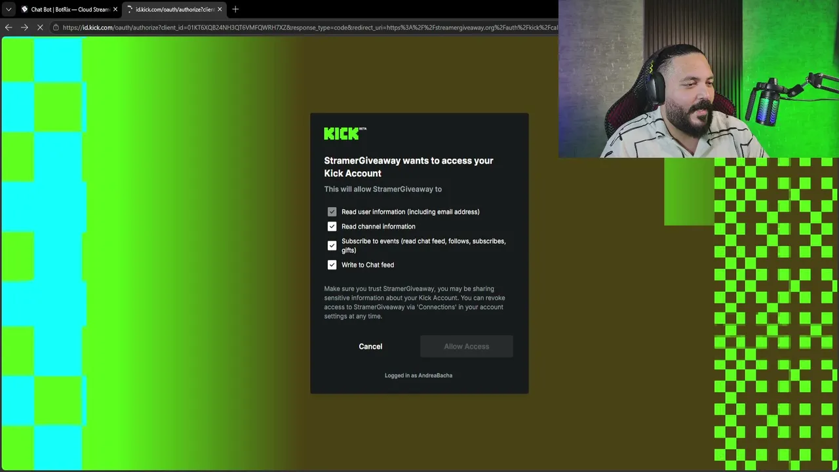The height and width of the screenshot is (472, 839).
Task: Click the 'Make sure you trust StramerGiveaway' notice
Action: (414, 302)
